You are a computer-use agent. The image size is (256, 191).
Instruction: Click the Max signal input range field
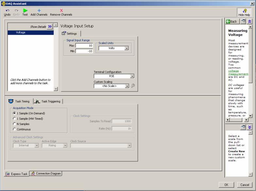(84, 46)
